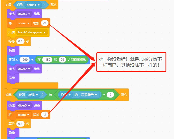Open diver3 costume dropdown in bomb1 script
Screen dimensions: 174x139
tap(24, 14)
